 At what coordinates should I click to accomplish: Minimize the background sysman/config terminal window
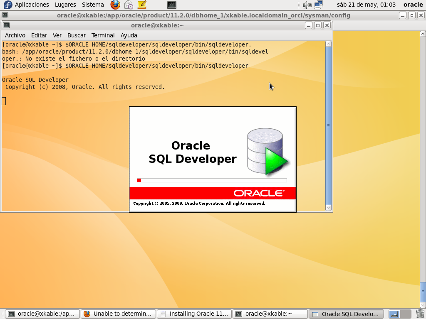(x=403, y=15)
